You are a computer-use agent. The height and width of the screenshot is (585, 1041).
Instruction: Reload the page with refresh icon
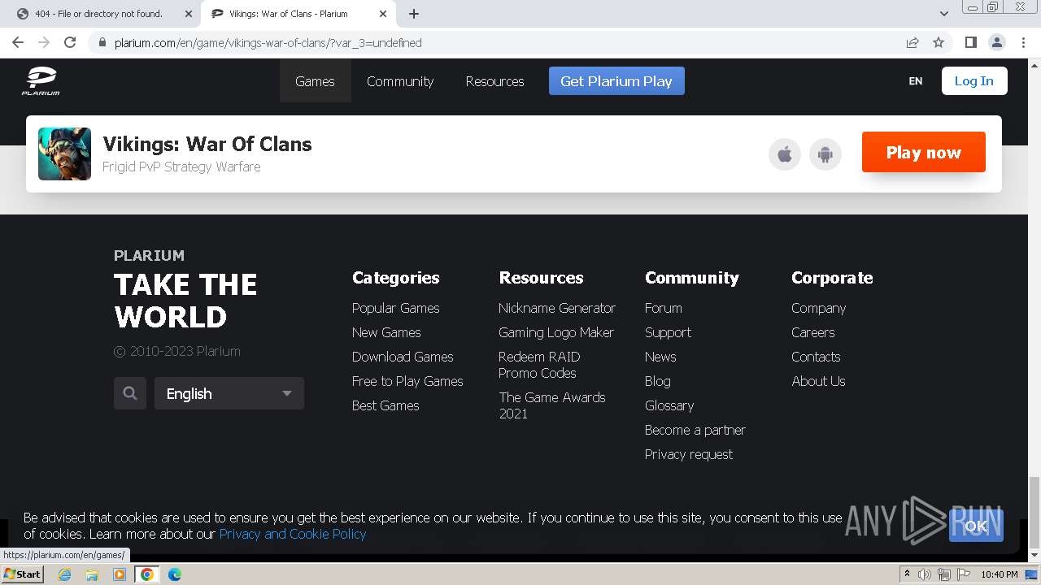click(70, 42)
